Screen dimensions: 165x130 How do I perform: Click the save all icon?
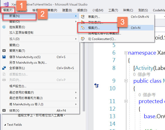(4, 68)
